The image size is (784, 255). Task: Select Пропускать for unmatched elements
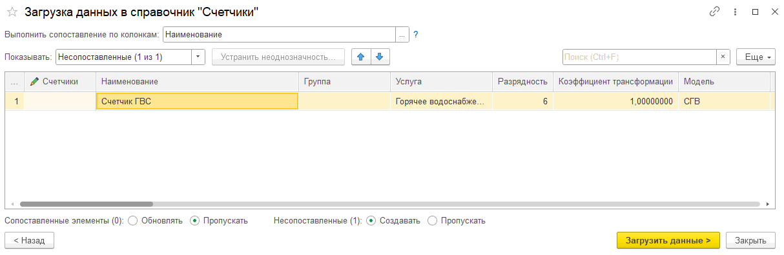[x=433, y=220]
